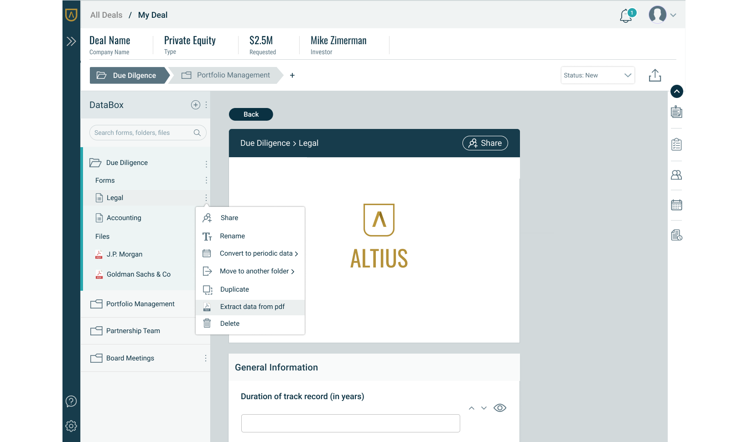This screenshot has width=748, height=442.
Task: Click Due Diligence in form breadcrumb
Action: click(265, 143)
